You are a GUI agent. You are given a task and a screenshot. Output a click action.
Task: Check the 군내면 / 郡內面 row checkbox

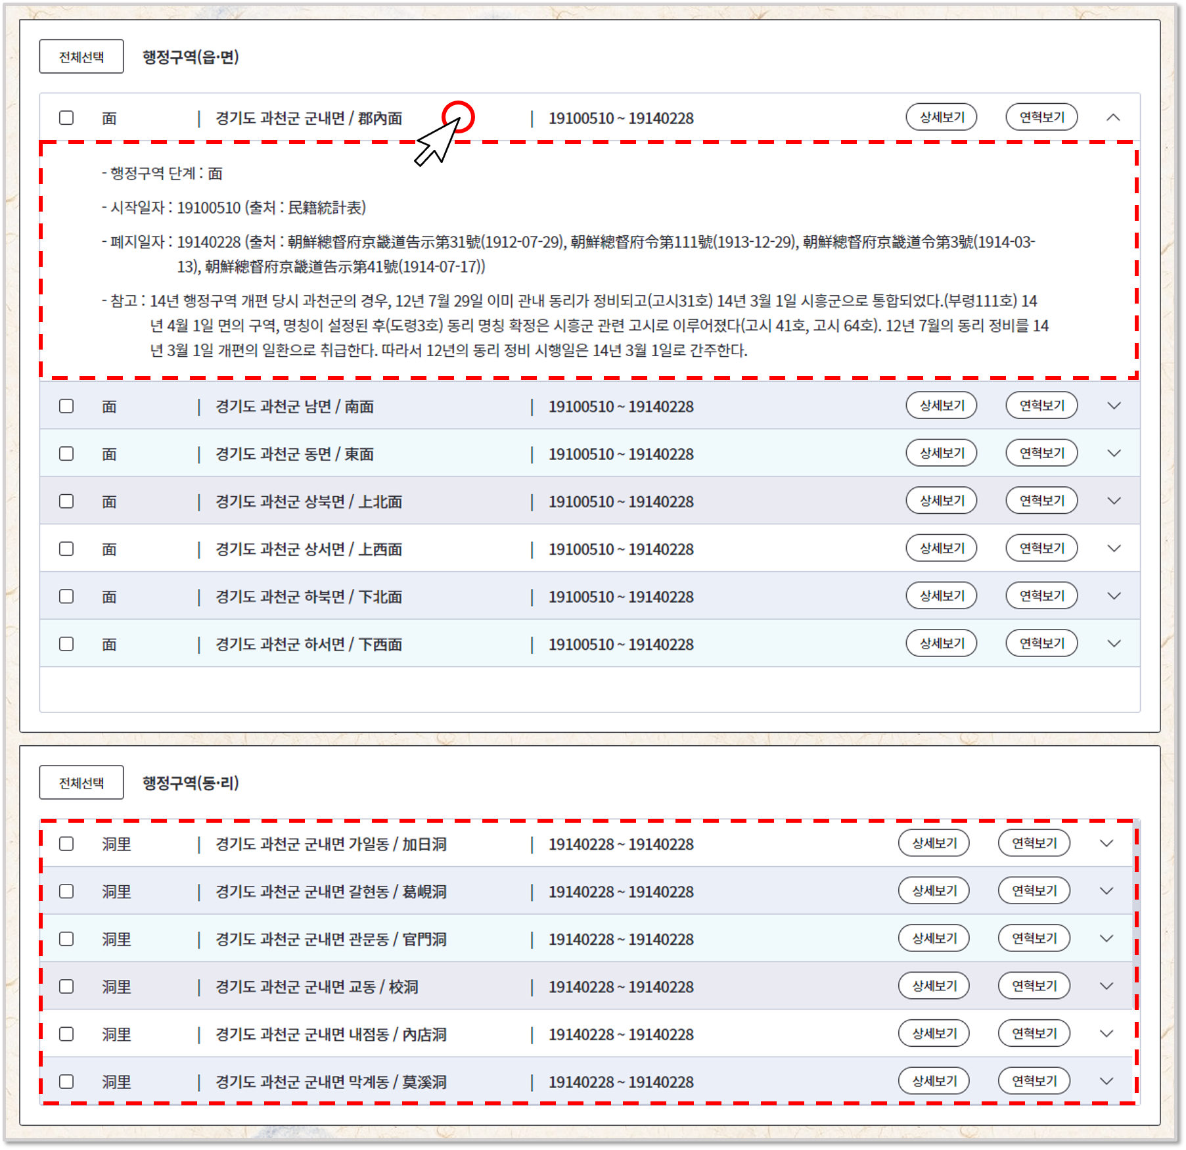click(66, 118)
